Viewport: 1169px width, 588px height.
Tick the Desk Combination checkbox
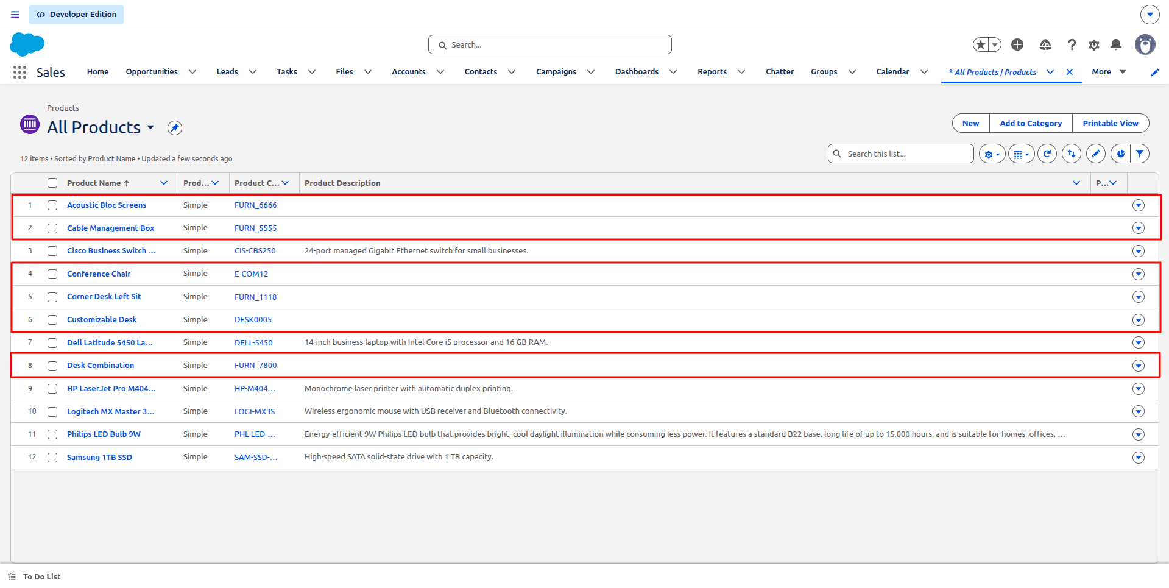tap(52, 366)
